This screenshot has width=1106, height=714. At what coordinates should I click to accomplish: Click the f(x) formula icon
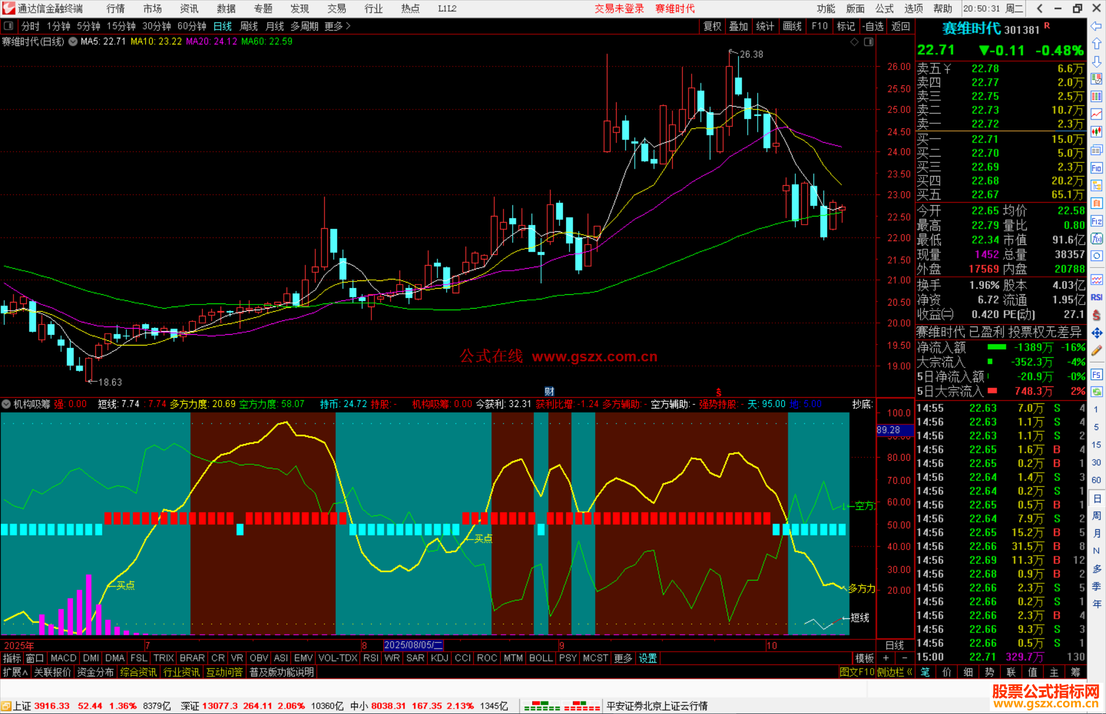[1096, 239]
